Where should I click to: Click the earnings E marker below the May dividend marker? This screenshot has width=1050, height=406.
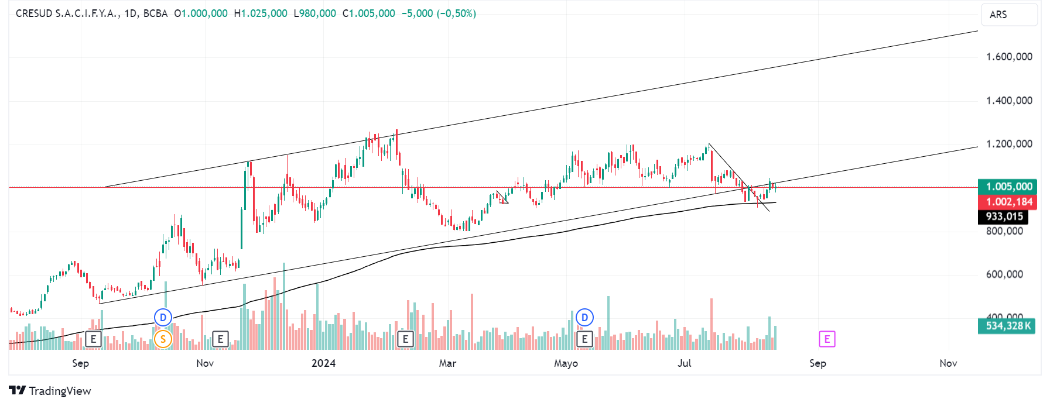584,339
